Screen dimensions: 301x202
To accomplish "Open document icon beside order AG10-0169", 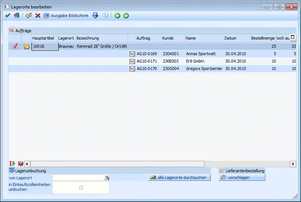I will click(132, 54).
